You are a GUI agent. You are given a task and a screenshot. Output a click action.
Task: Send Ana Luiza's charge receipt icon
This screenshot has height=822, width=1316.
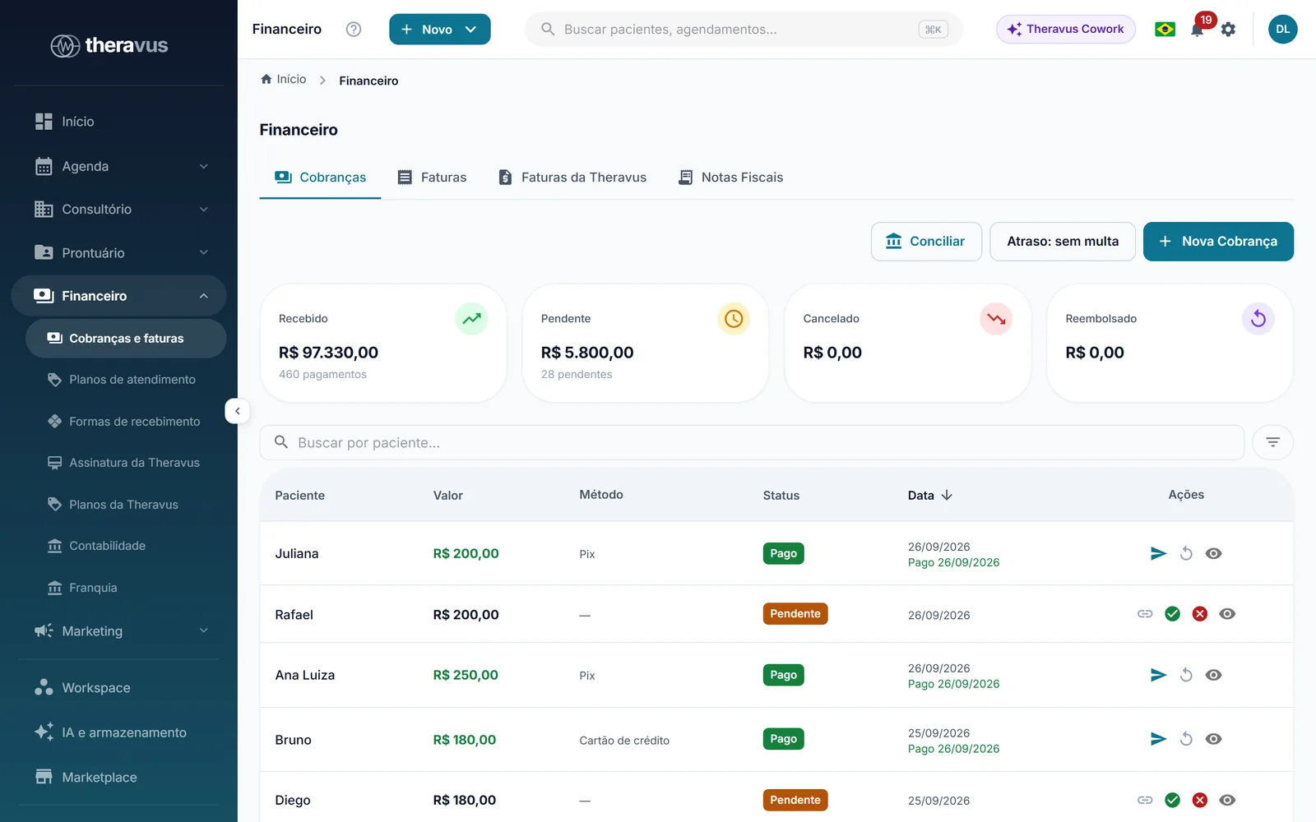coord(1158,675)
